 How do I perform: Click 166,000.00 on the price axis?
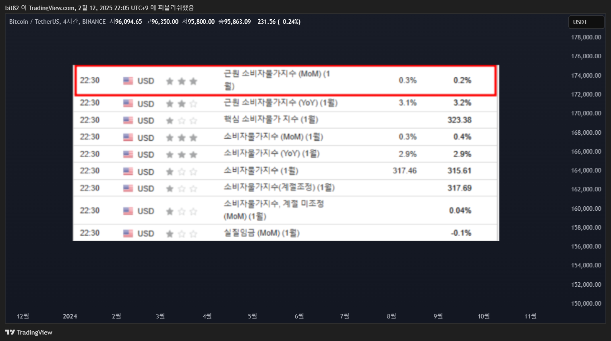[586, 152]
